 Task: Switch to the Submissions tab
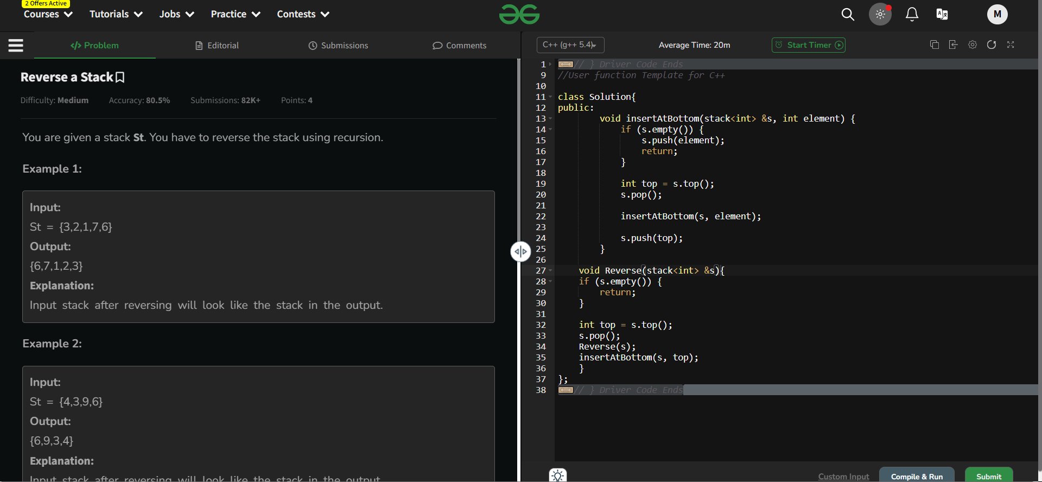coord(338,46)
